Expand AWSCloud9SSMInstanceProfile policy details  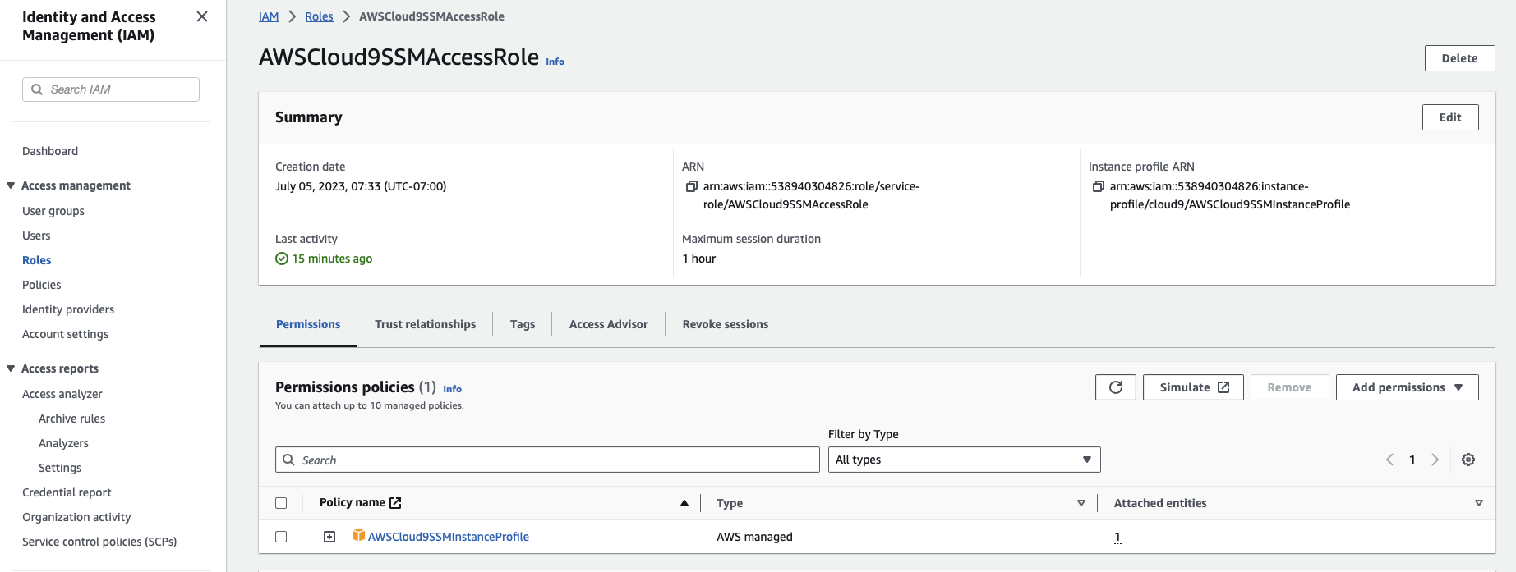[329, 537]
